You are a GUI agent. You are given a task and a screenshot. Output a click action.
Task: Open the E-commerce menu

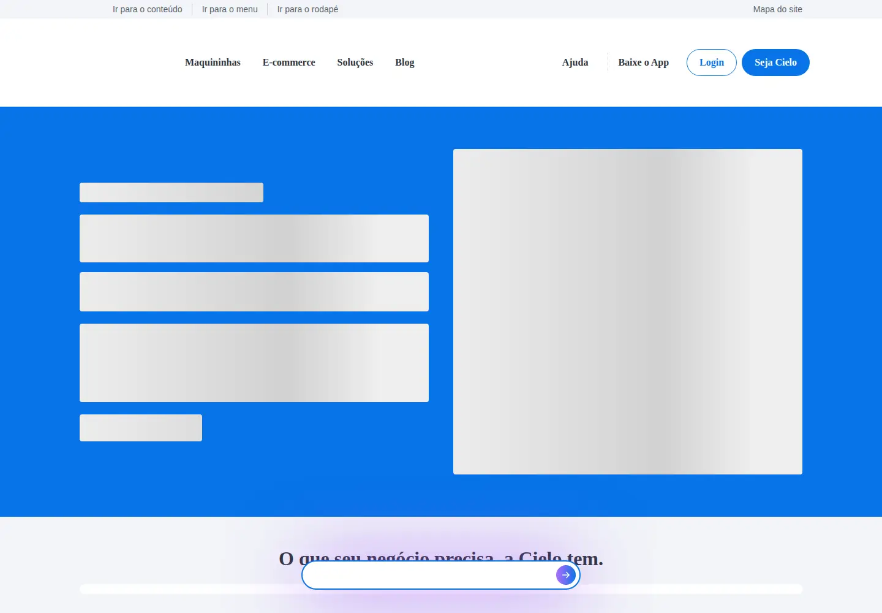click(288, 63)
